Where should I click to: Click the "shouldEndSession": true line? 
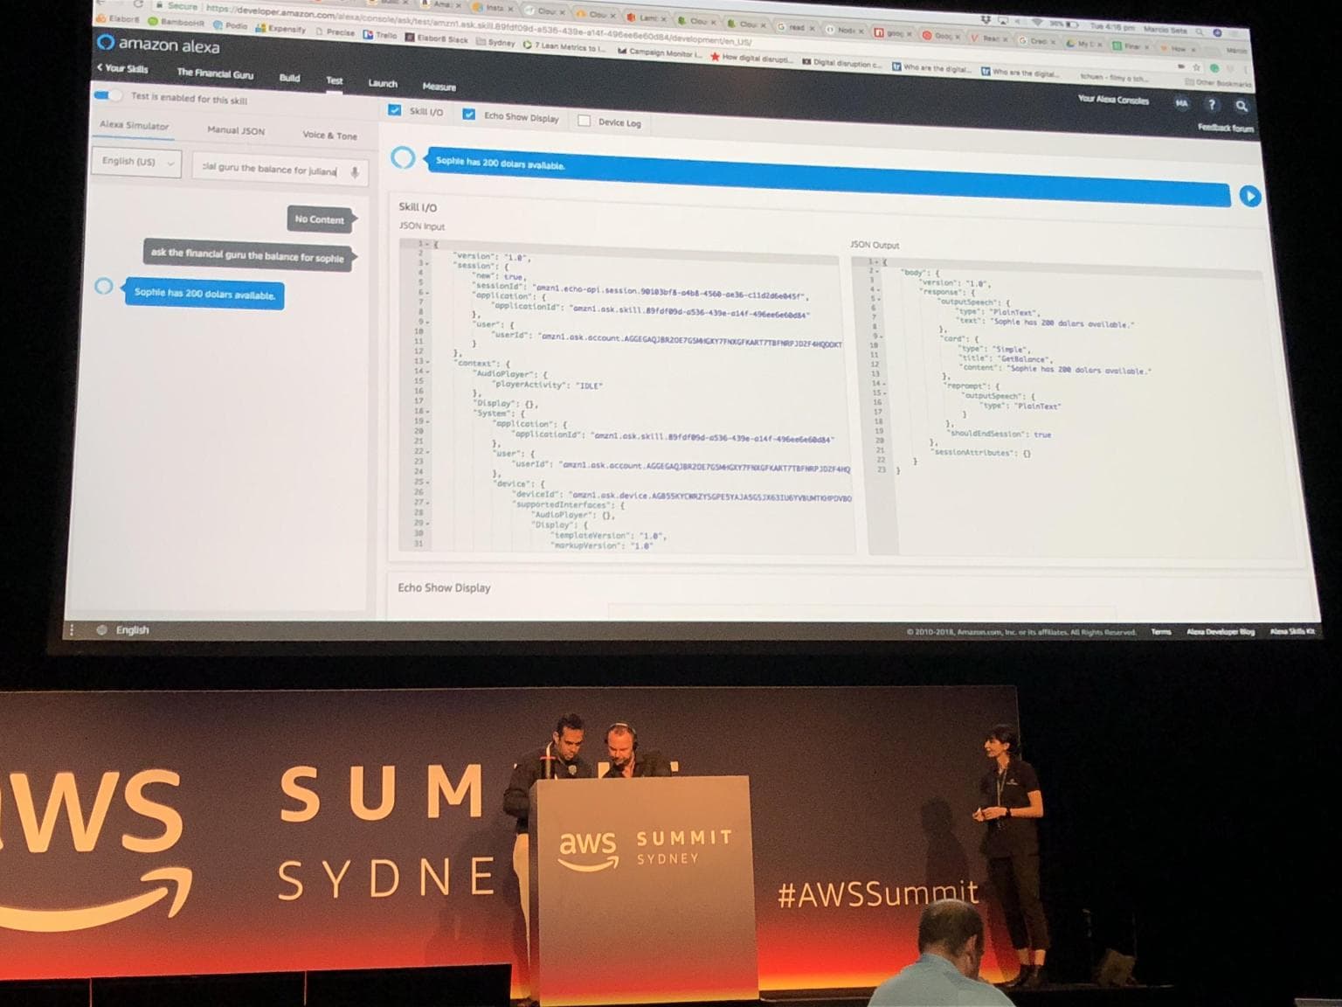click(1000, 434)
